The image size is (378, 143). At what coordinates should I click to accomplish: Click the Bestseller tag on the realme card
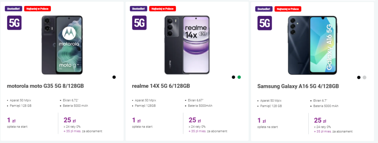pyautogui.click(x=139, y=8)
